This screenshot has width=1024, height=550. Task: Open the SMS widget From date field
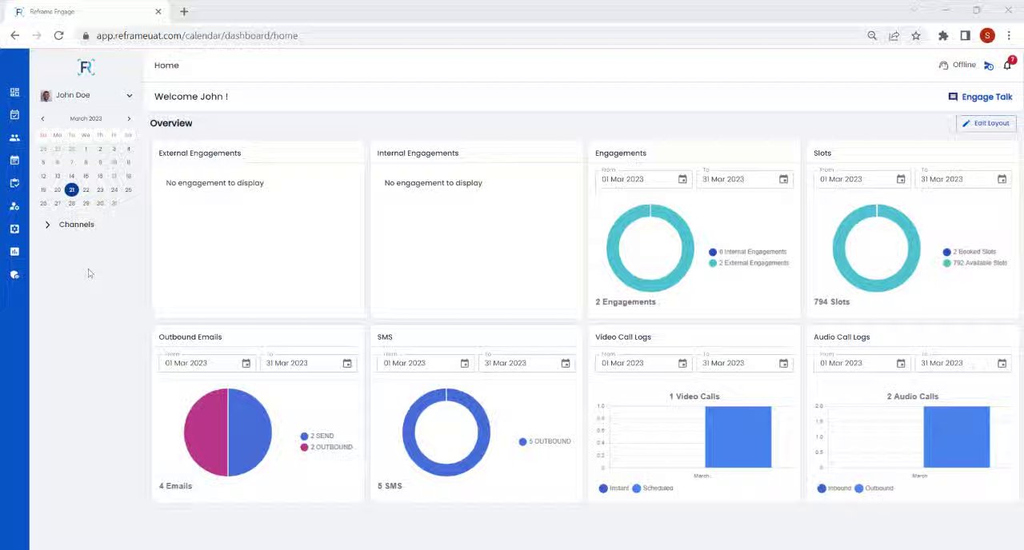tap(426, 363)
